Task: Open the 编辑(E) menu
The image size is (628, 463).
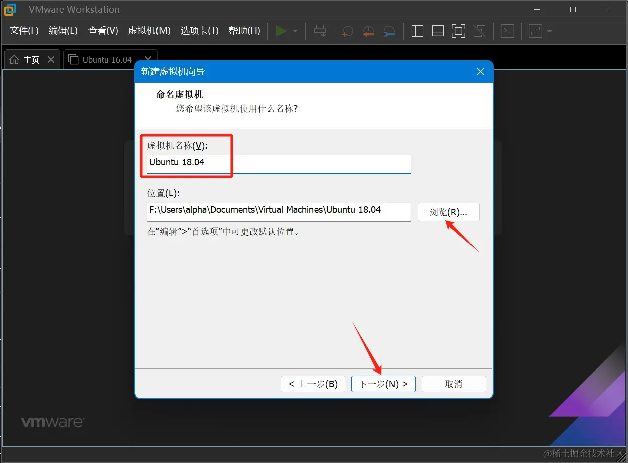Action: (x=63, y=31)
